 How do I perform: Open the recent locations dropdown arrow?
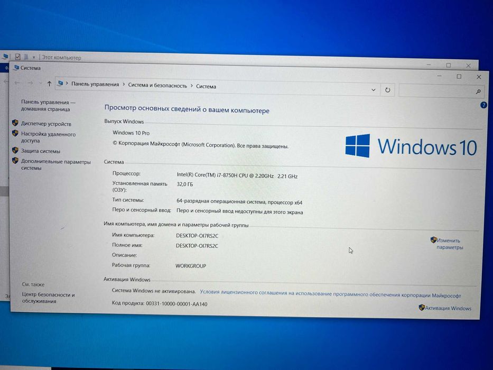[x=40, y=83]
